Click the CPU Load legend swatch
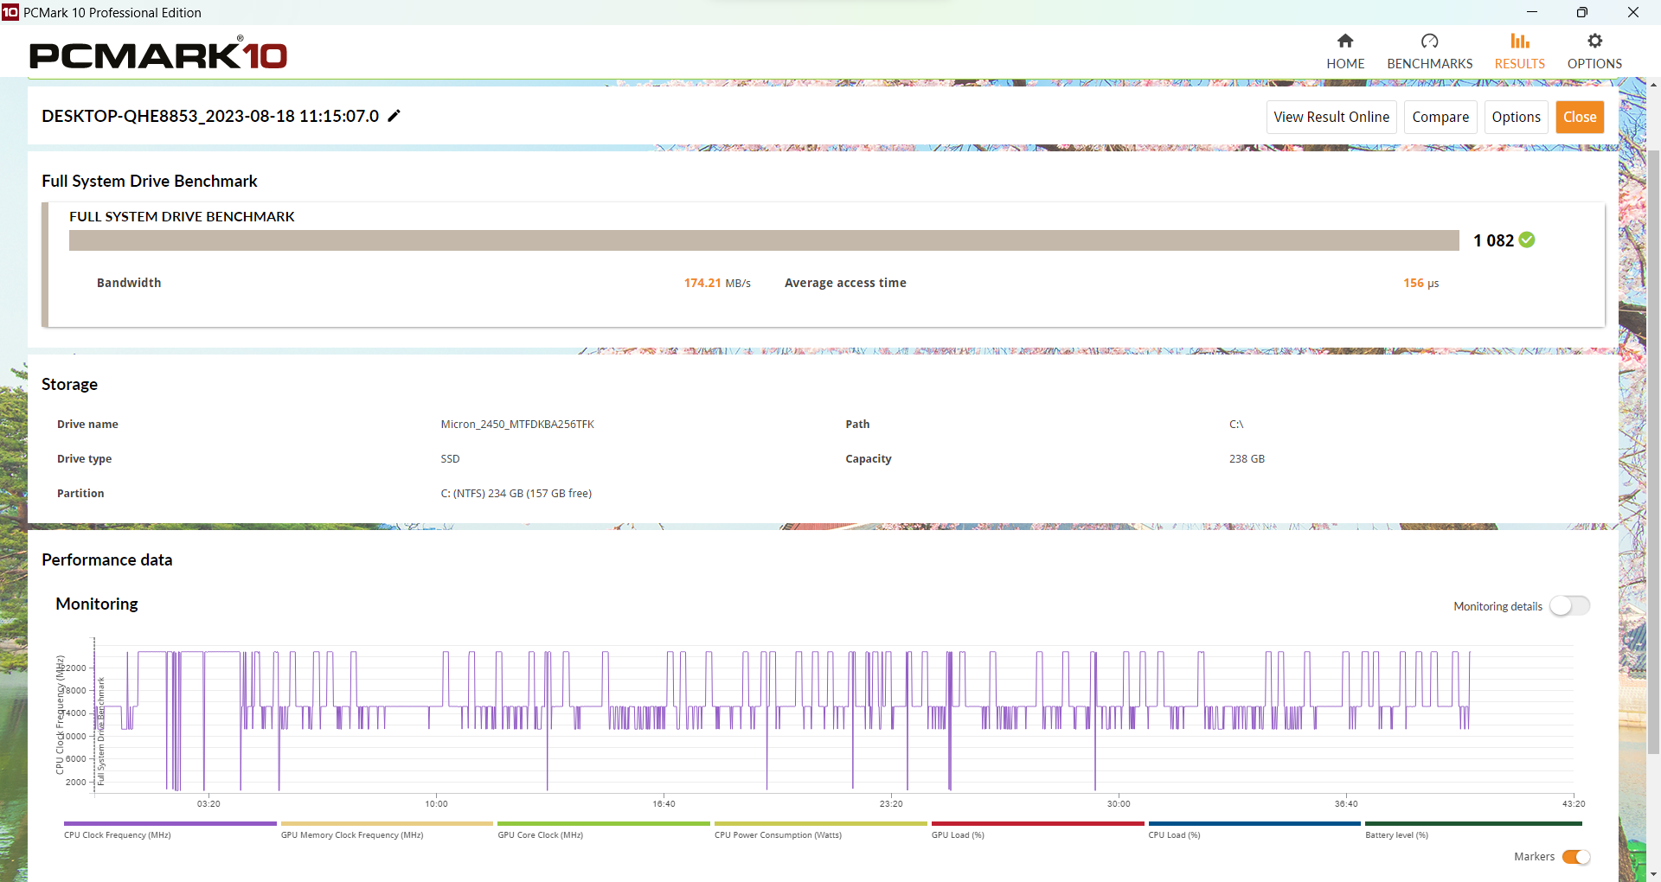1661x882 pixels. 1254,824
